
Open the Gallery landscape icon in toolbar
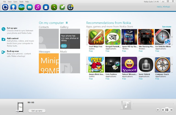click(21, 7)
